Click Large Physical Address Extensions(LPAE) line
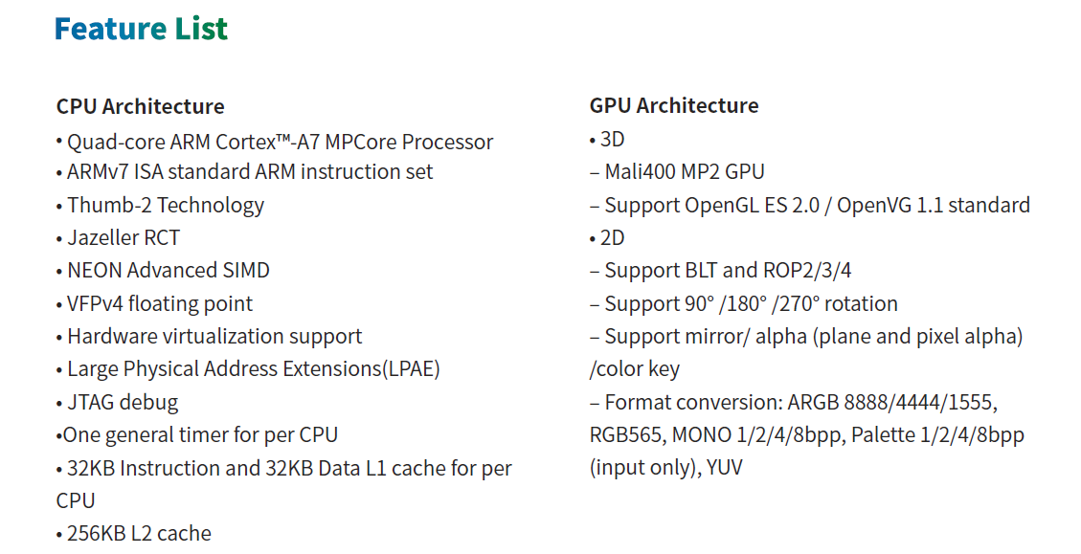This screenshot has width=1081, height=554. tap(253, 369)
